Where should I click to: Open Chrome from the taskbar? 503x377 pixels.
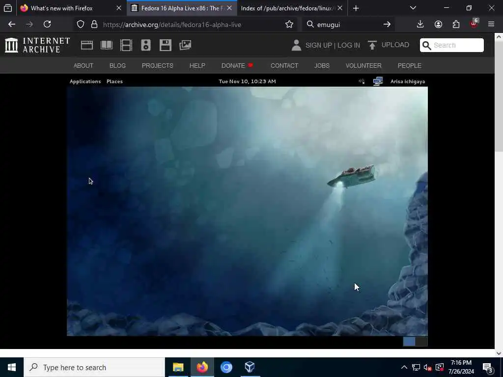pyautogui.click(x=226, y=367)
